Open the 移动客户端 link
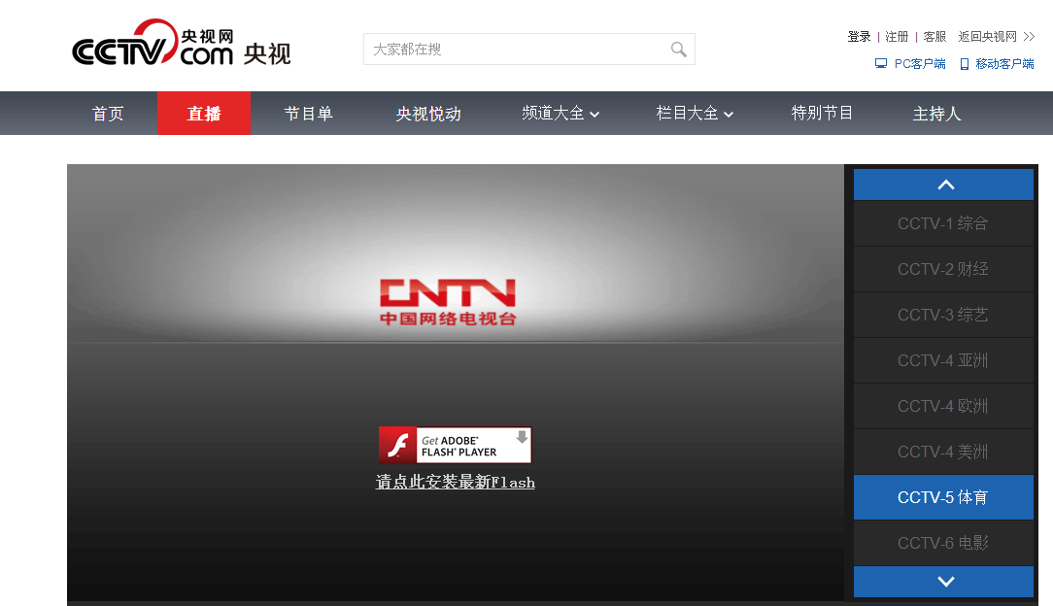The image size is (1053, 606). (x=1004, y=64)
